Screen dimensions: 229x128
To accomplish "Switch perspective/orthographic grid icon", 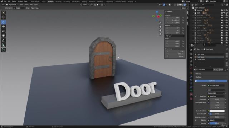I will click(160, 34).
